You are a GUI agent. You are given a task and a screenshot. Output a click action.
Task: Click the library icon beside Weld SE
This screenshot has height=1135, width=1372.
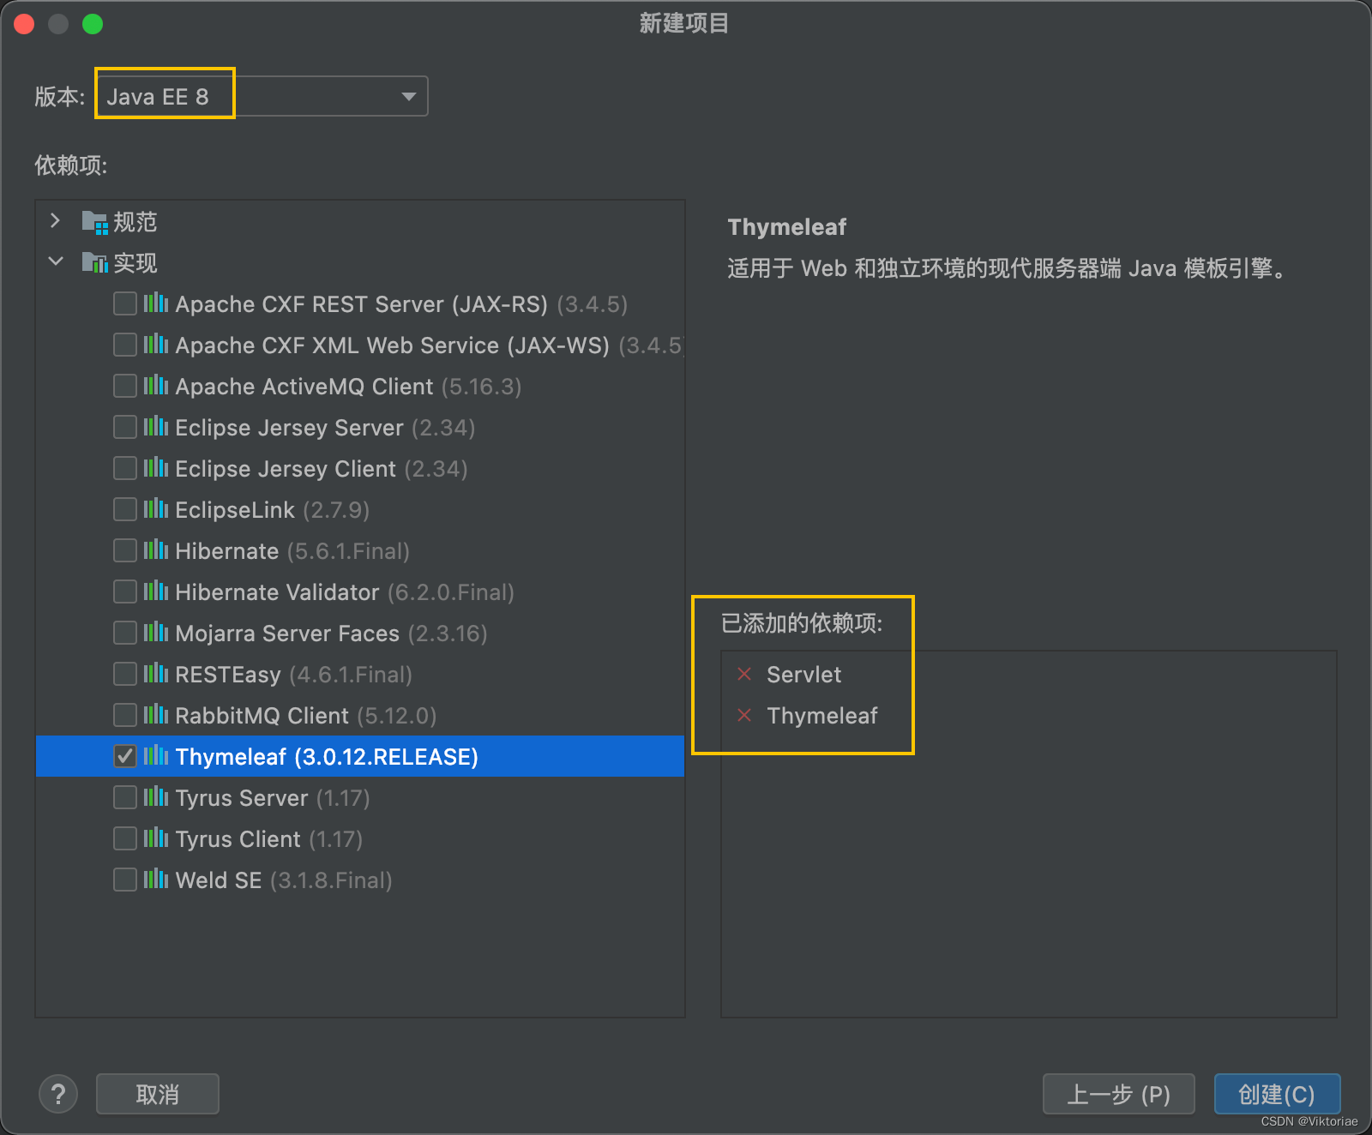156,879
